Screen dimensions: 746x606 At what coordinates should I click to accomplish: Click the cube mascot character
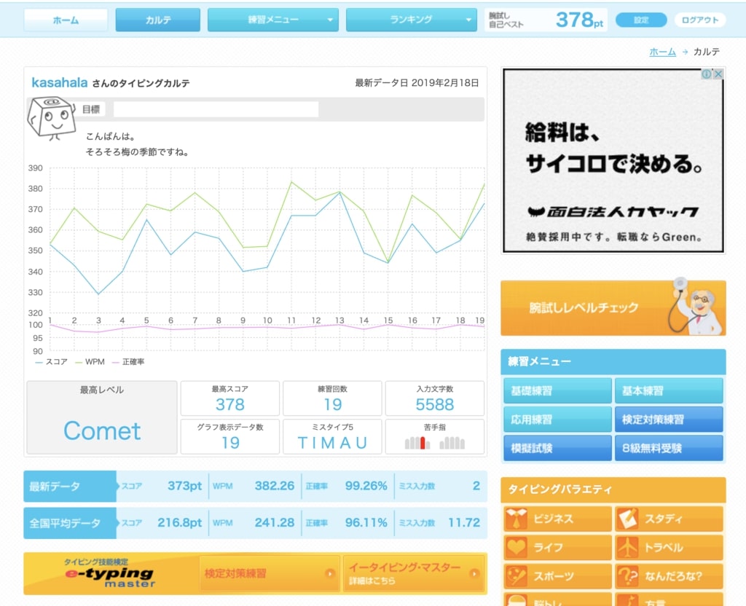(51, 117)
